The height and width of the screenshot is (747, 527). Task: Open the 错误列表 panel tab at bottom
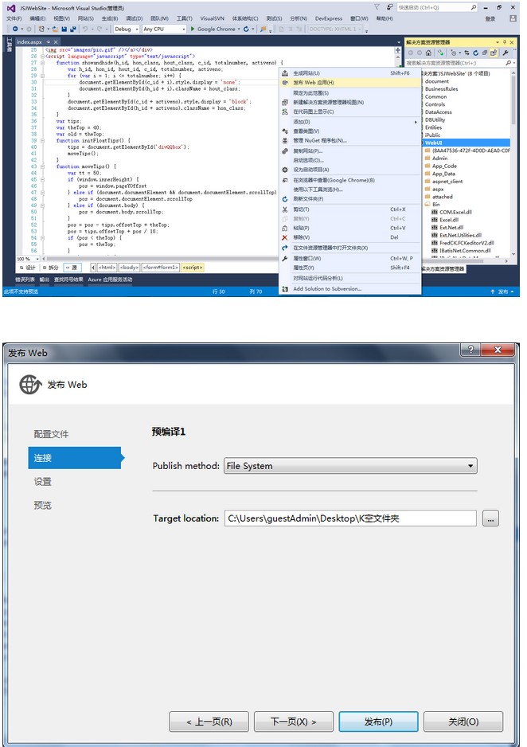click(25, 280)
